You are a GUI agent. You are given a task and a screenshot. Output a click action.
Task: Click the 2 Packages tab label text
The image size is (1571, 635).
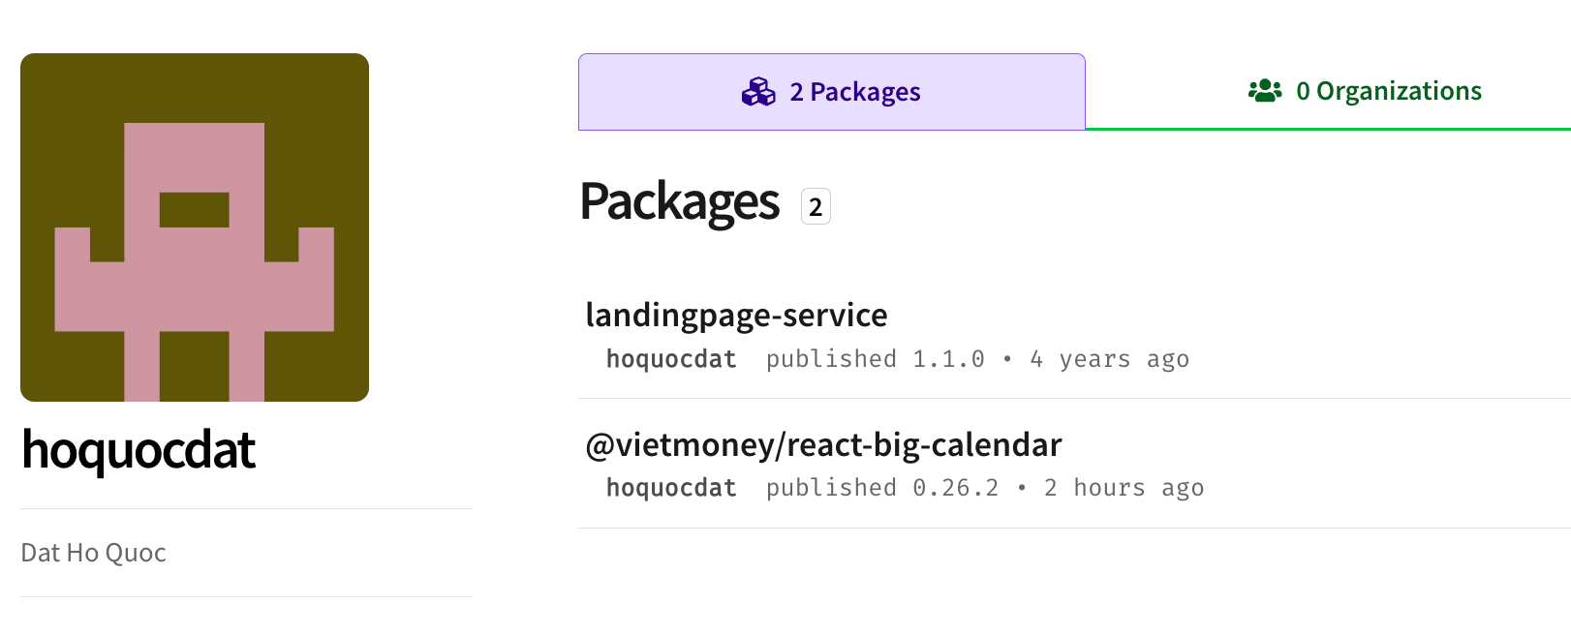(x=855, y=92)
